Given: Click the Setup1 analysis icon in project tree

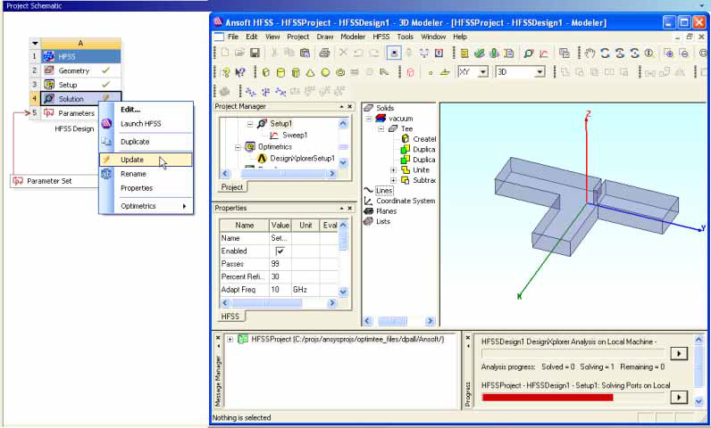Looking at the screenshot, I should [261, 124].
